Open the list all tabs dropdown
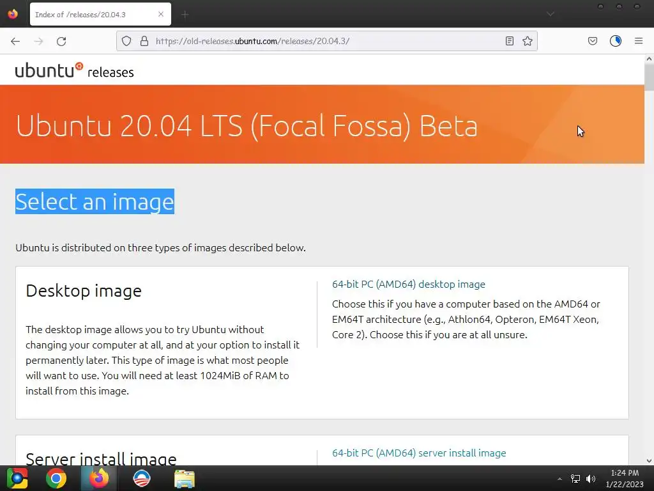The image size is (654, 491). (x=551, y=14)
